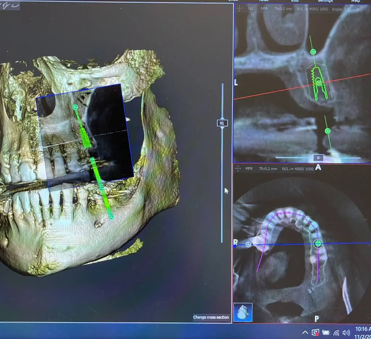The width and height of the screenshot is (371, 339).
Task: Click the W/L 4000/1000 value in coronal view
Action: (312, 9)
